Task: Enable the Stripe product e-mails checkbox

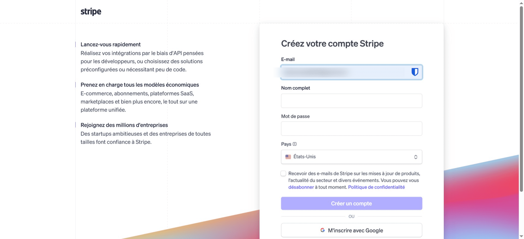Action: point(284,173)
